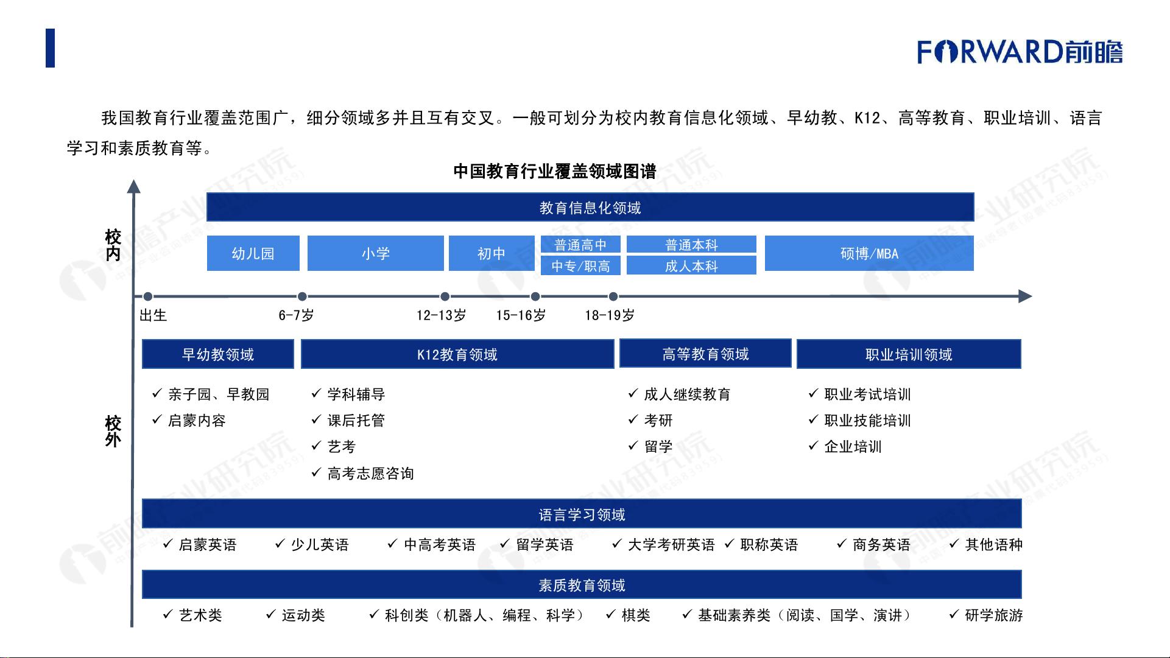
Task: Select the 小学 stage box
Action: pyautogui.click(x=375, y=253)
